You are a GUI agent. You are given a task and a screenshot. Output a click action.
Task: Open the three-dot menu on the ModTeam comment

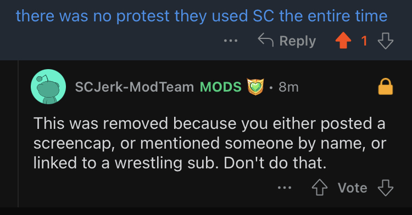pos(285,188)
